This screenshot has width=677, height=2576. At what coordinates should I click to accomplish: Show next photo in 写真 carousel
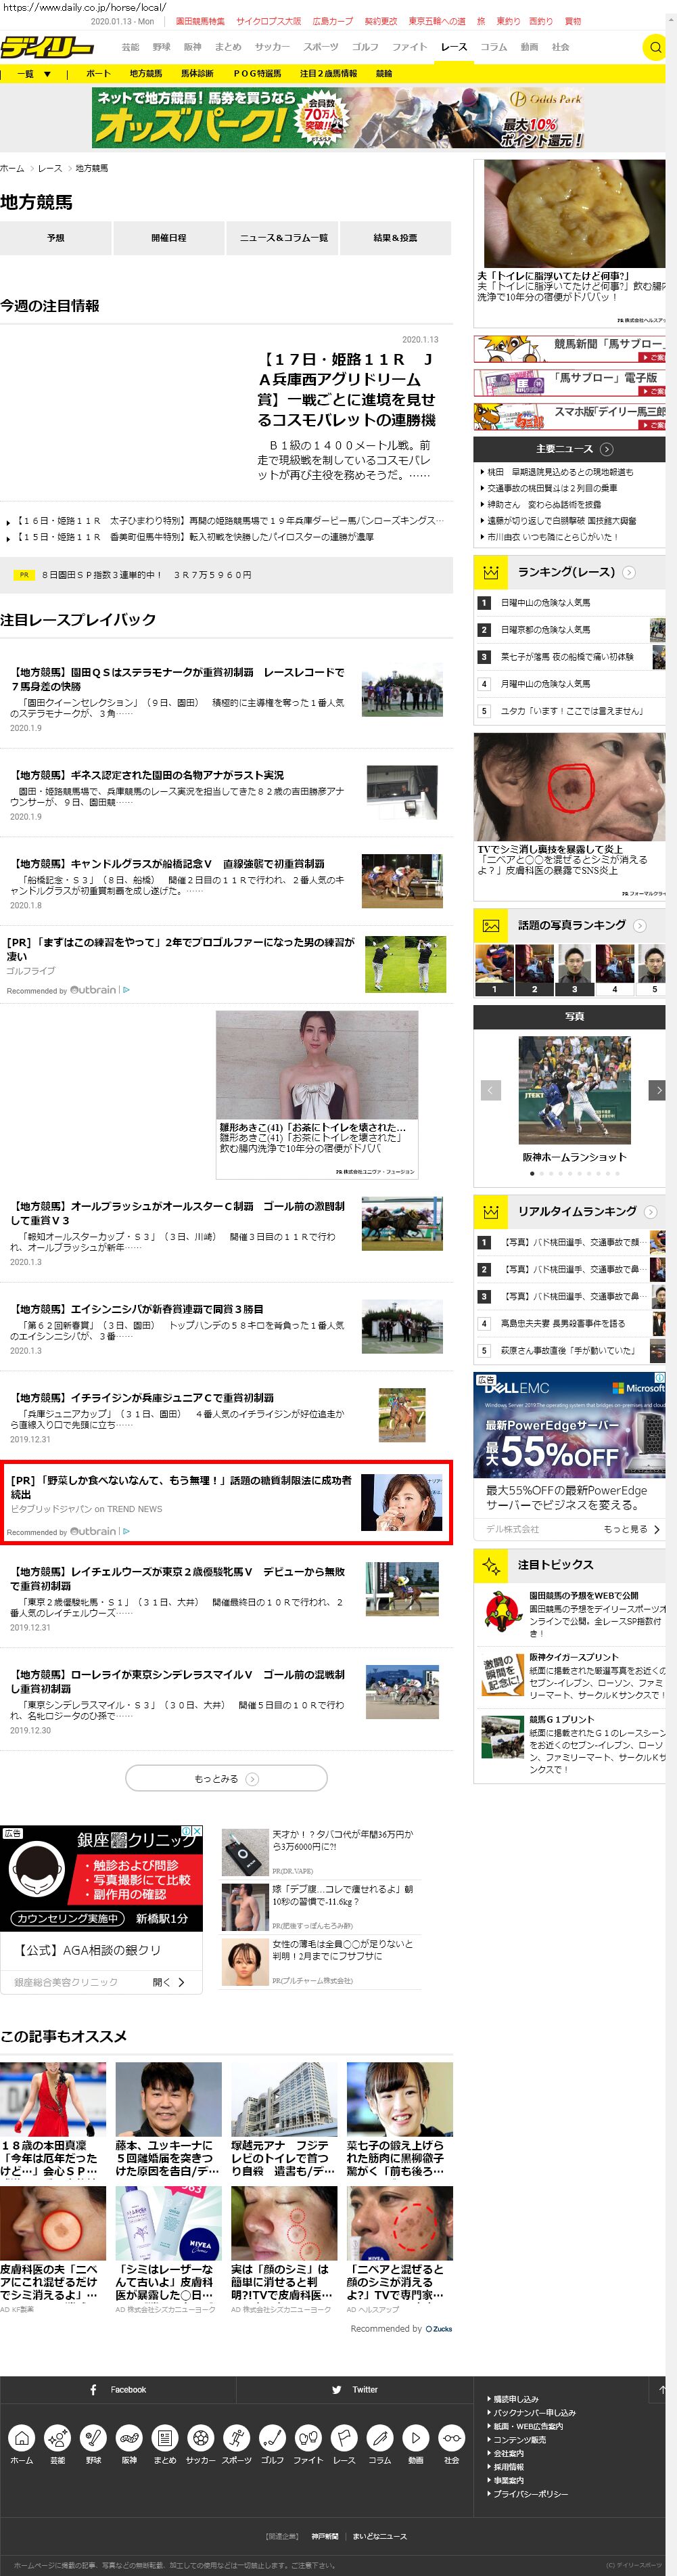coord(657,1090)
